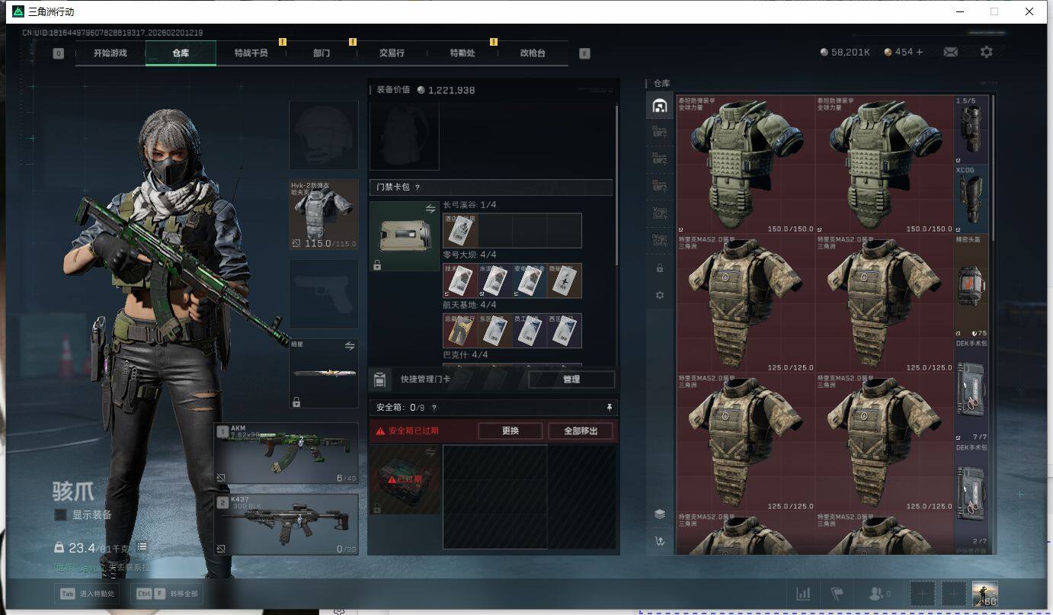Toggle the 显示装备 checkbox
Viewport: 1053px width, 615px height.
point(60,515)
